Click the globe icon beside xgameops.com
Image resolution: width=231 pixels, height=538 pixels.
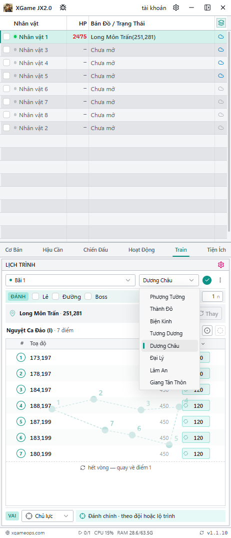[7, 532]
